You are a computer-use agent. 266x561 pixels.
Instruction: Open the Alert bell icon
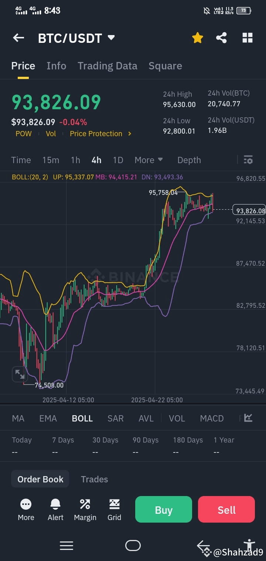[55, 504]
